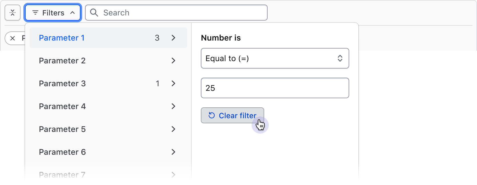
Task: Click the chevron arrow next to Parameter 4
Action: tap(173, 106)
